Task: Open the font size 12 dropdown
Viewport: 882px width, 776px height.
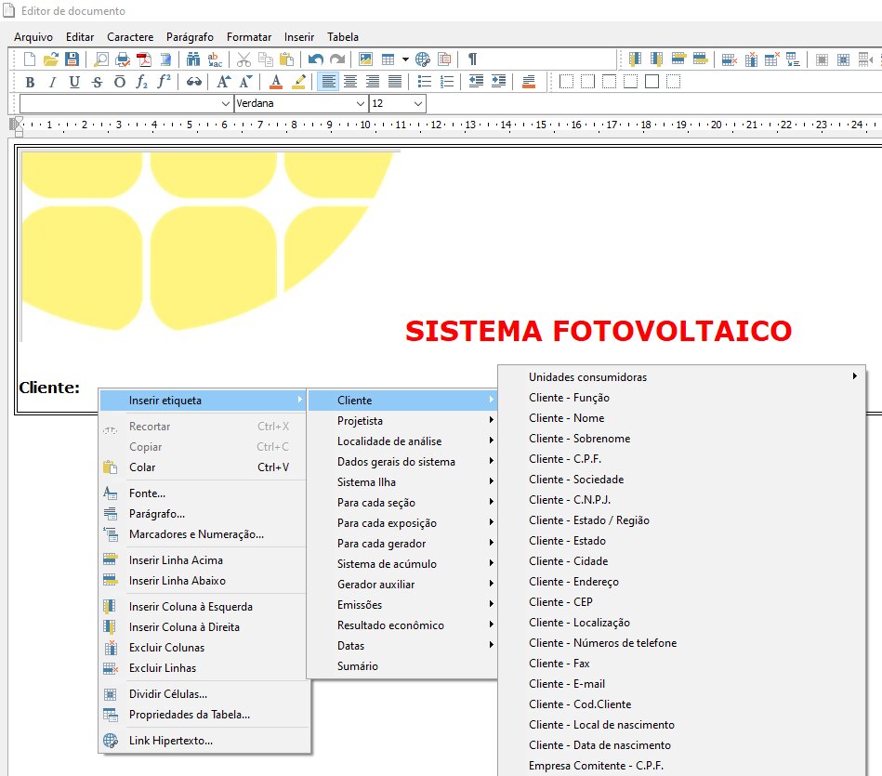Action: [x=417, y=104]
